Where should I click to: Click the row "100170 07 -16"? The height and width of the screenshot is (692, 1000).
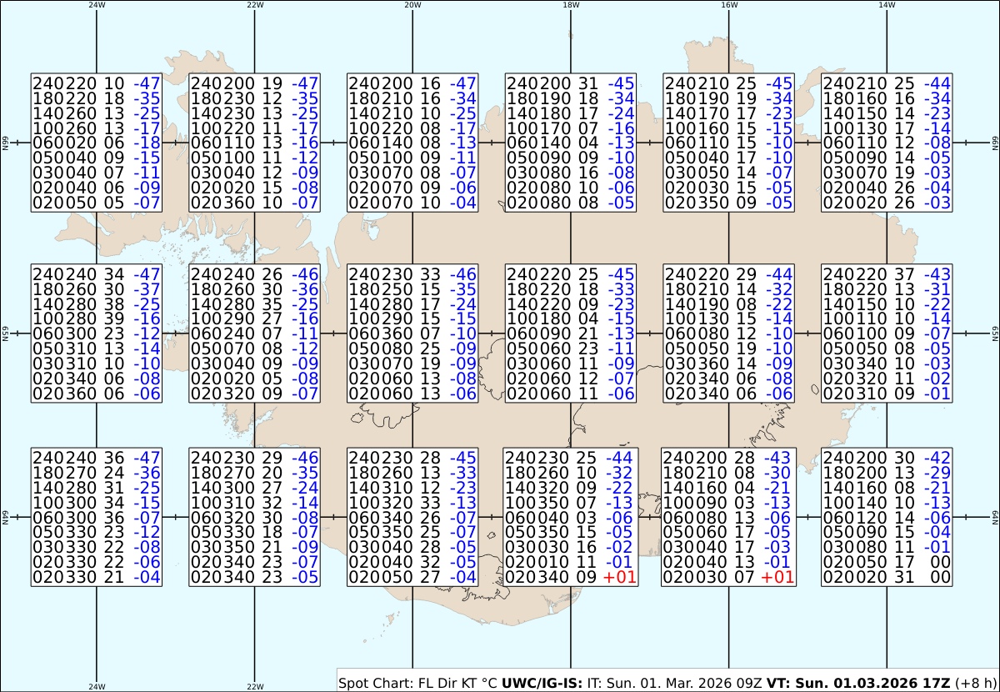point(571,128)
